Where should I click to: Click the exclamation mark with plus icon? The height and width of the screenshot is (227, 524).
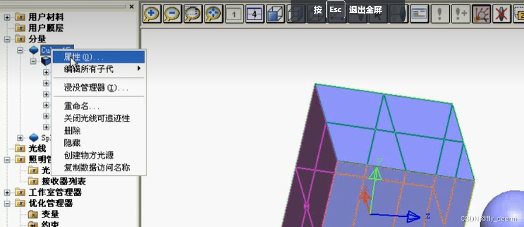461,14
